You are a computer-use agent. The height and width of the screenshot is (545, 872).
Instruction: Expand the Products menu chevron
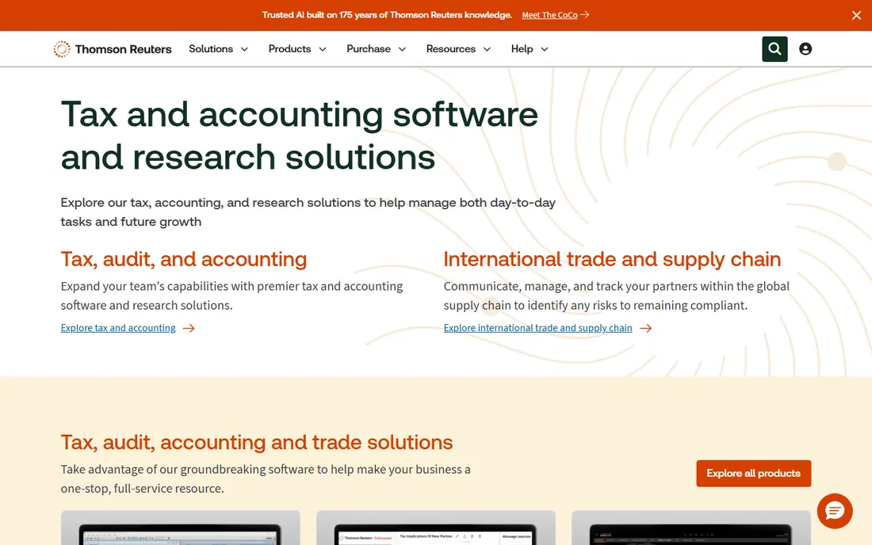[x=322, y=49]
